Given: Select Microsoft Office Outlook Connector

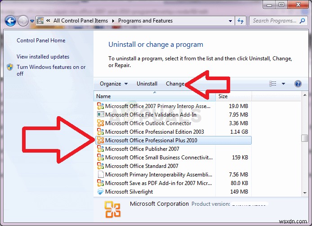Looking at the screenshot, I should [x=173, y=123].
